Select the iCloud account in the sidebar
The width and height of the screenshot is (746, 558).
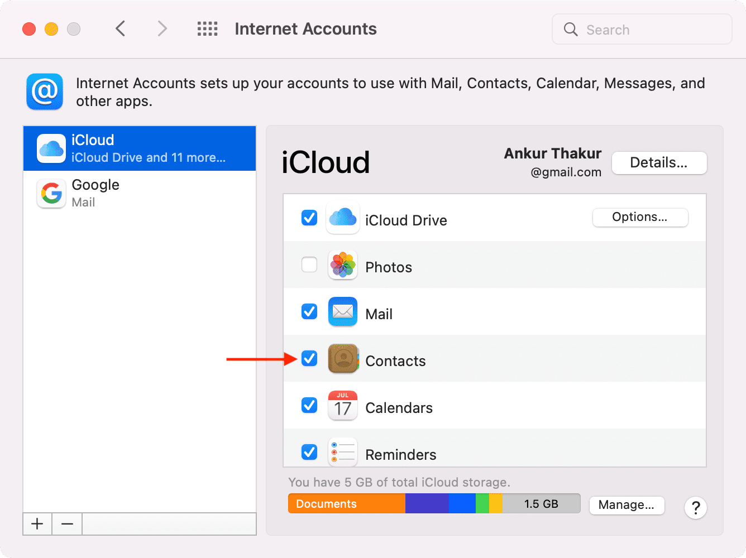(x=112, y=148)
